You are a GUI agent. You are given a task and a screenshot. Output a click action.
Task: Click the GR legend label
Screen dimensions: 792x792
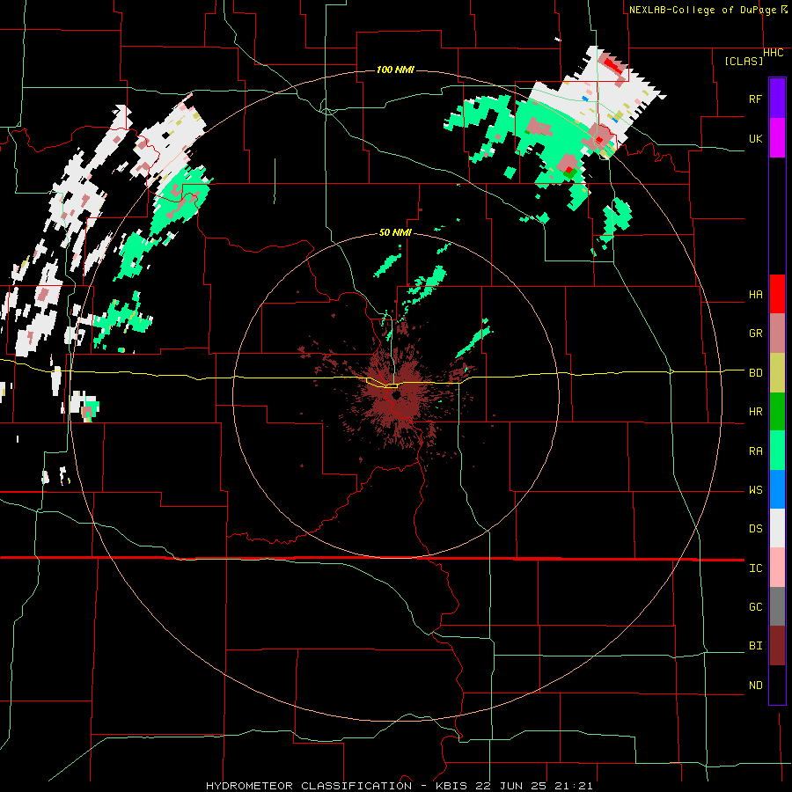[755, 334]
